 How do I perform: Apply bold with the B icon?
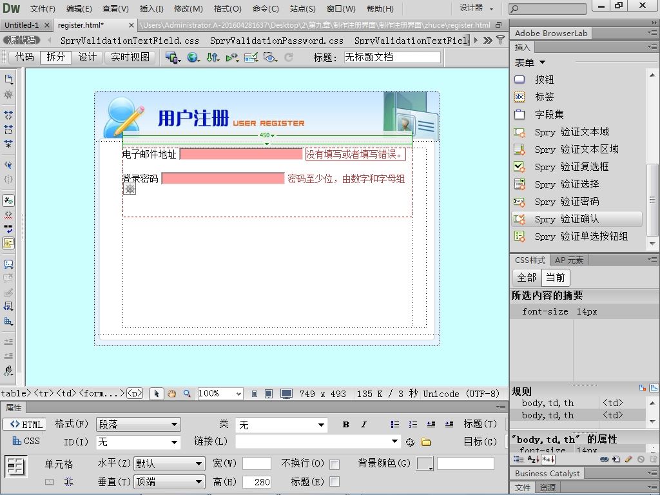point(345,424)
